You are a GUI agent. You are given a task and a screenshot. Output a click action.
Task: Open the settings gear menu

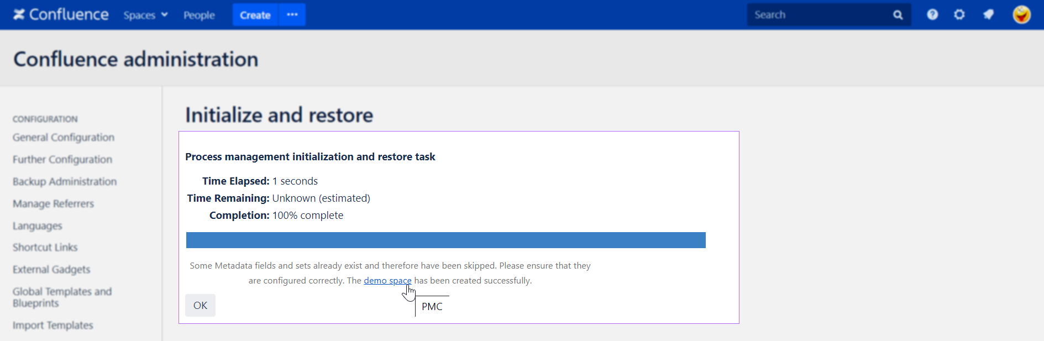click(x=959, y=15)
